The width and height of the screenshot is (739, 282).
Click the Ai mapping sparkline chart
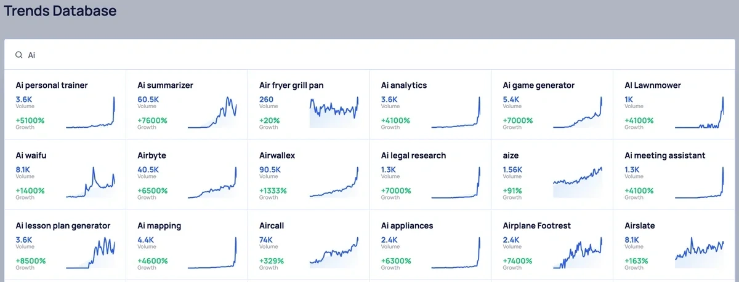coord(212,253)
